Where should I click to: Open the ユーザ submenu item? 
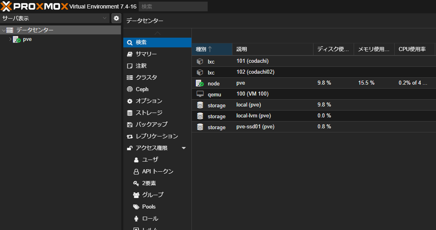[157, 160]
